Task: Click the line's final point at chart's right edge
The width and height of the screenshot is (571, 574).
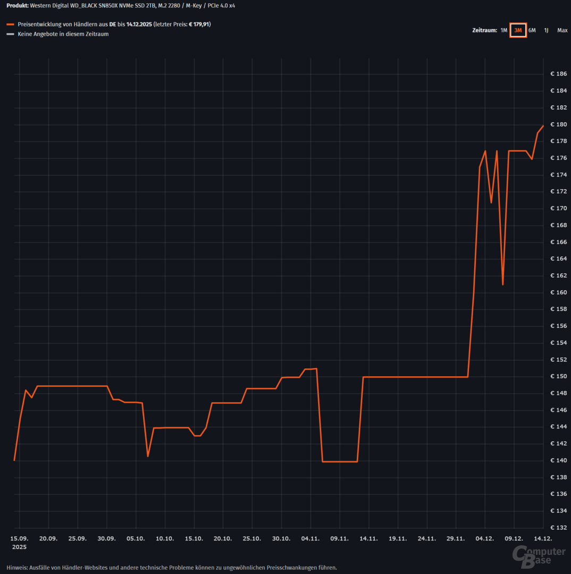Action: [x=543, y=126]
